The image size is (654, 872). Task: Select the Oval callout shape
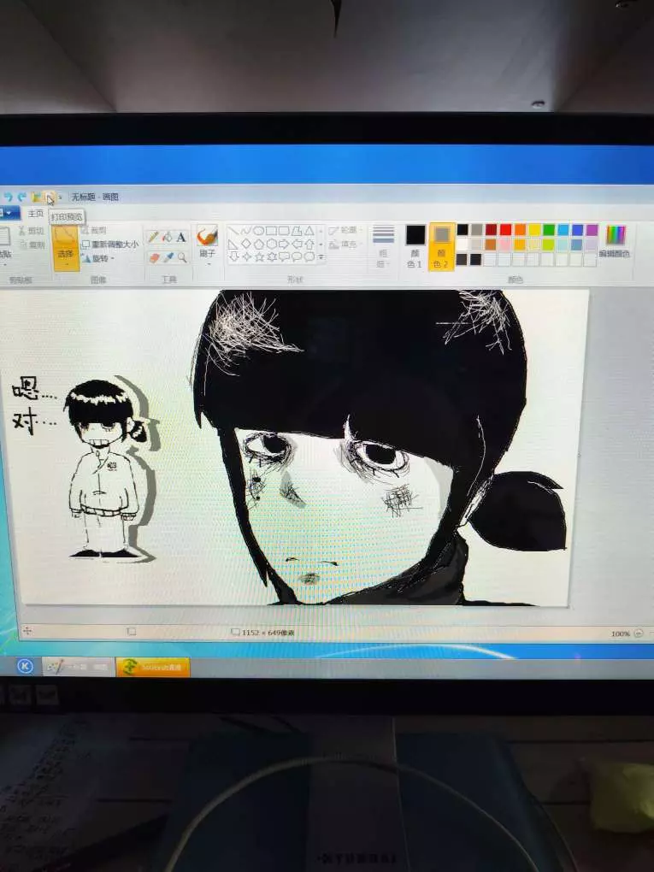(x=297, y=257)
